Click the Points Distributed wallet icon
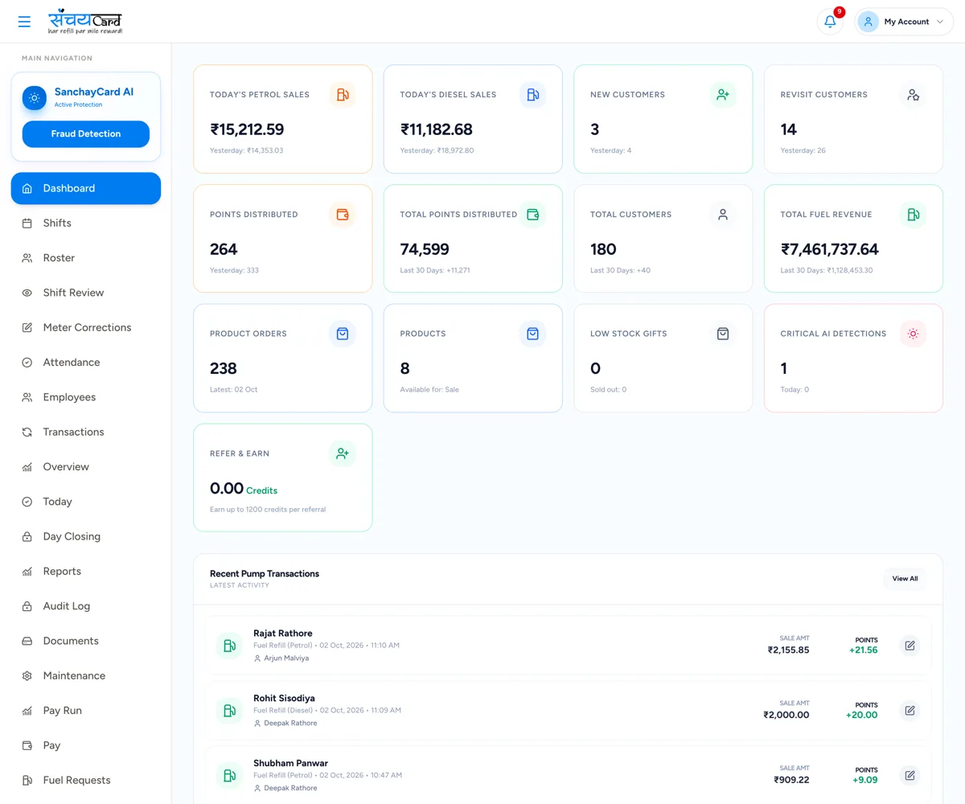Viewport: 965px width, 804px height. coord(343,215)
